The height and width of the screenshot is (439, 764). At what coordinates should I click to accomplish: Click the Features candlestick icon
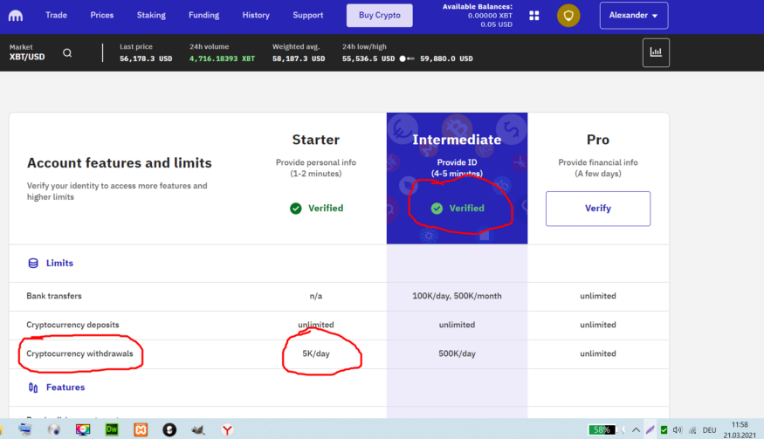[x=33, y=388]
